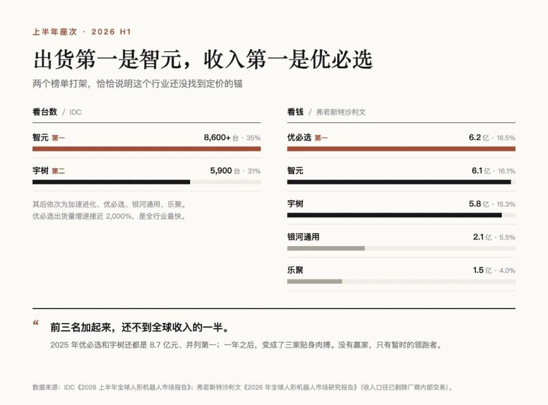The width and height of the screenshot is (548, 405).
Task: Click the orange shipment bar for 智元
Action: pos(147,149)
